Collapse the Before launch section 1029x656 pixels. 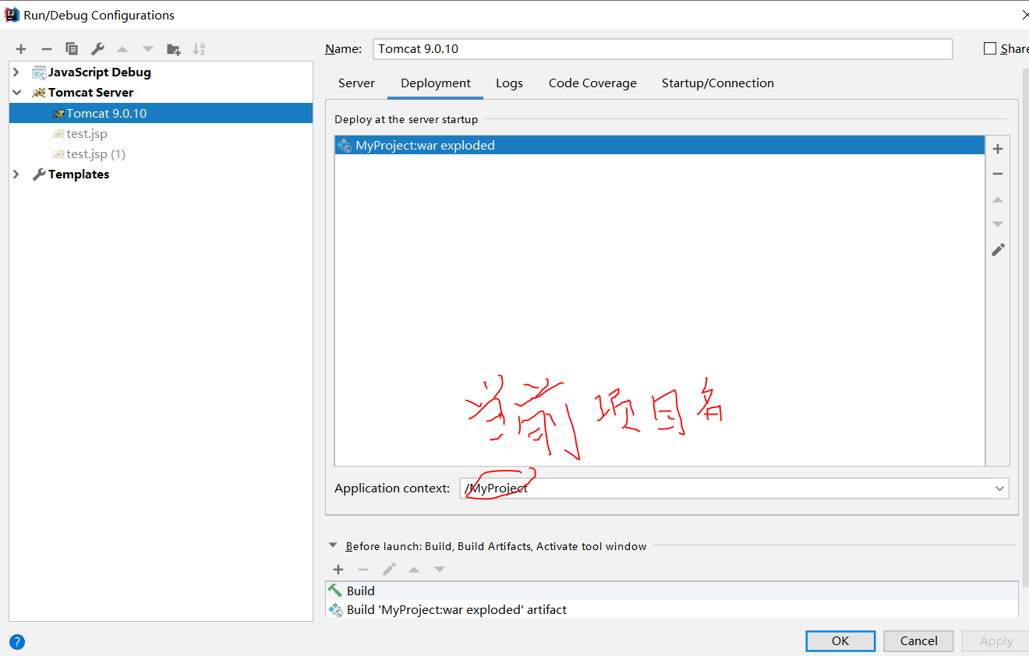pyautogui.click(x=333, y=546)
